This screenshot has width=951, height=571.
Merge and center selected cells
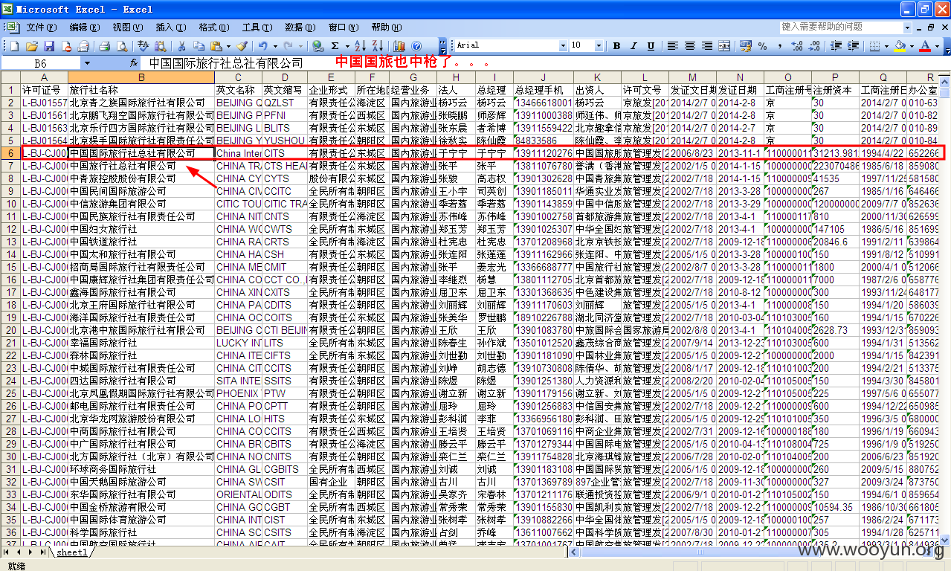(724, 45)
